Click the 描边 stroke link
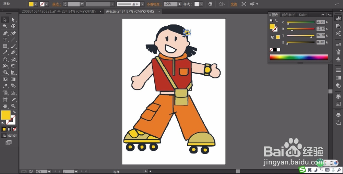The width and height of the screenshot is (343, 174). (x=57, y=4)
